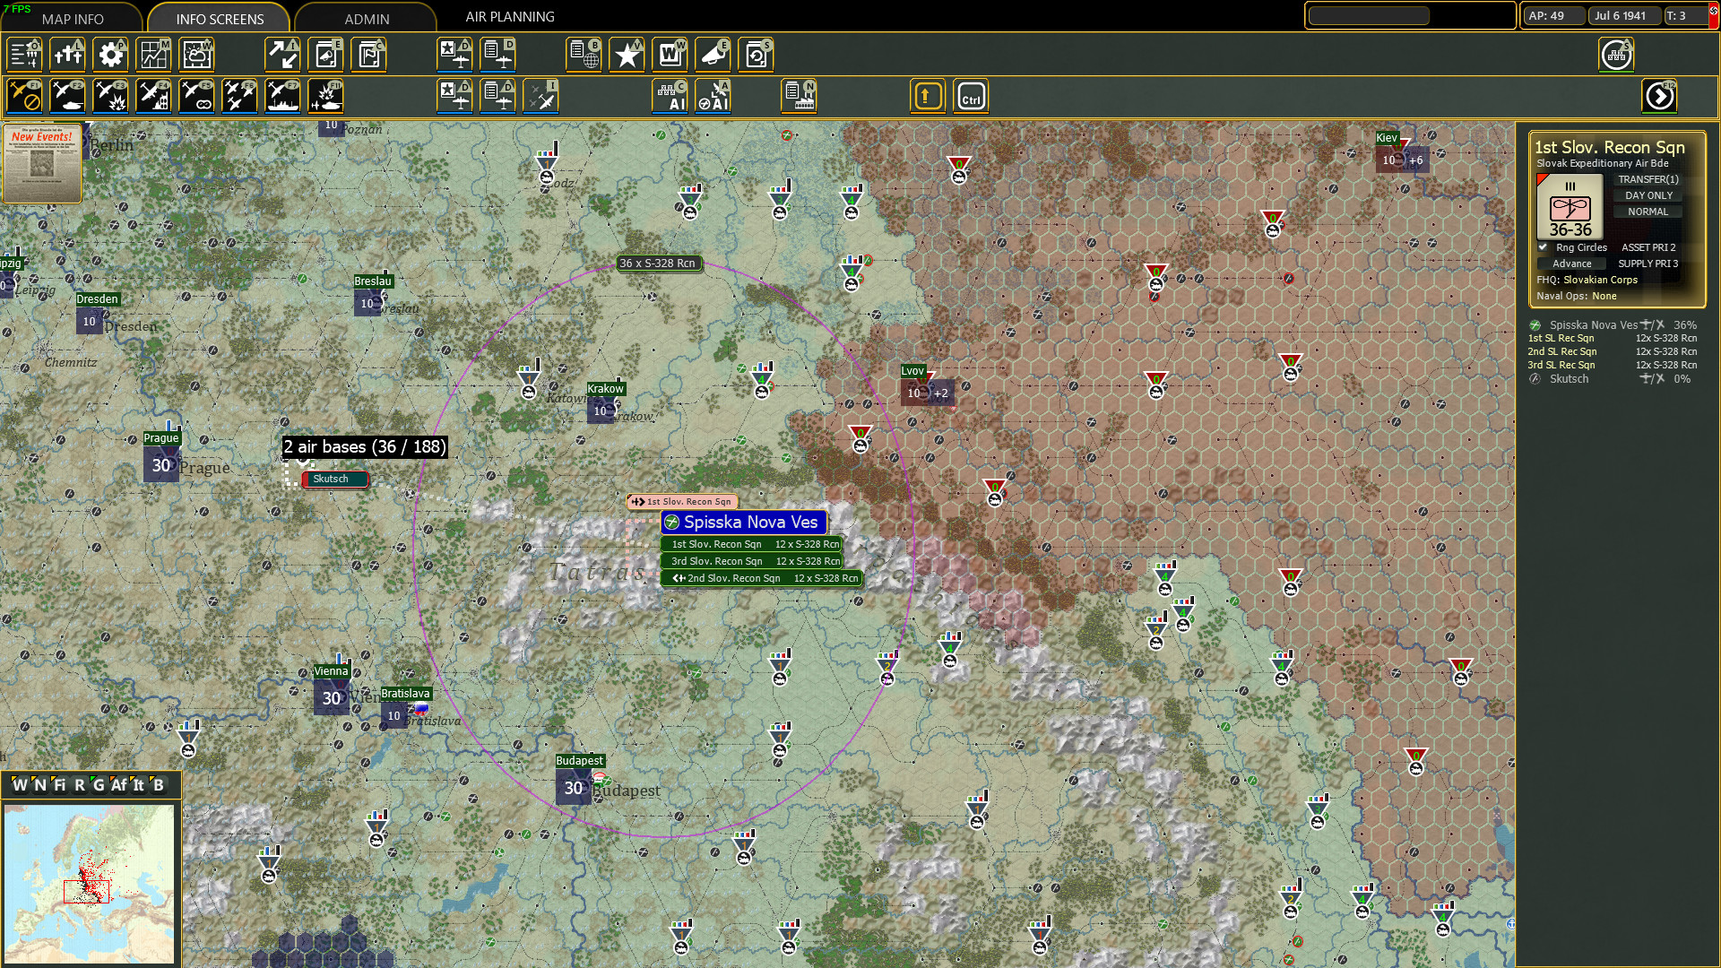The height and width of the screenshot is (968, 1721).
Task: Select the F2 ground support air mode
Action: click(x=67, y=96)
